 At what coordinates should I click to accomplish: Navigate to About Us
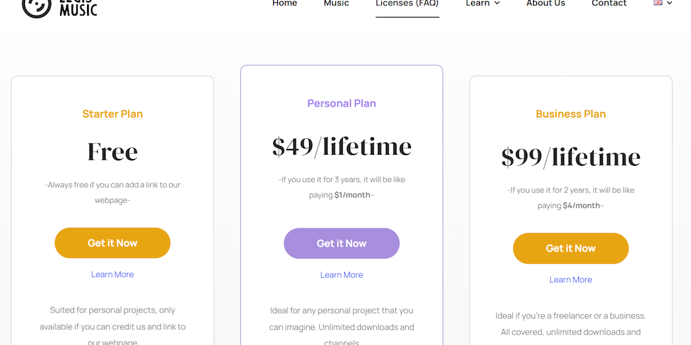(545, 3)
